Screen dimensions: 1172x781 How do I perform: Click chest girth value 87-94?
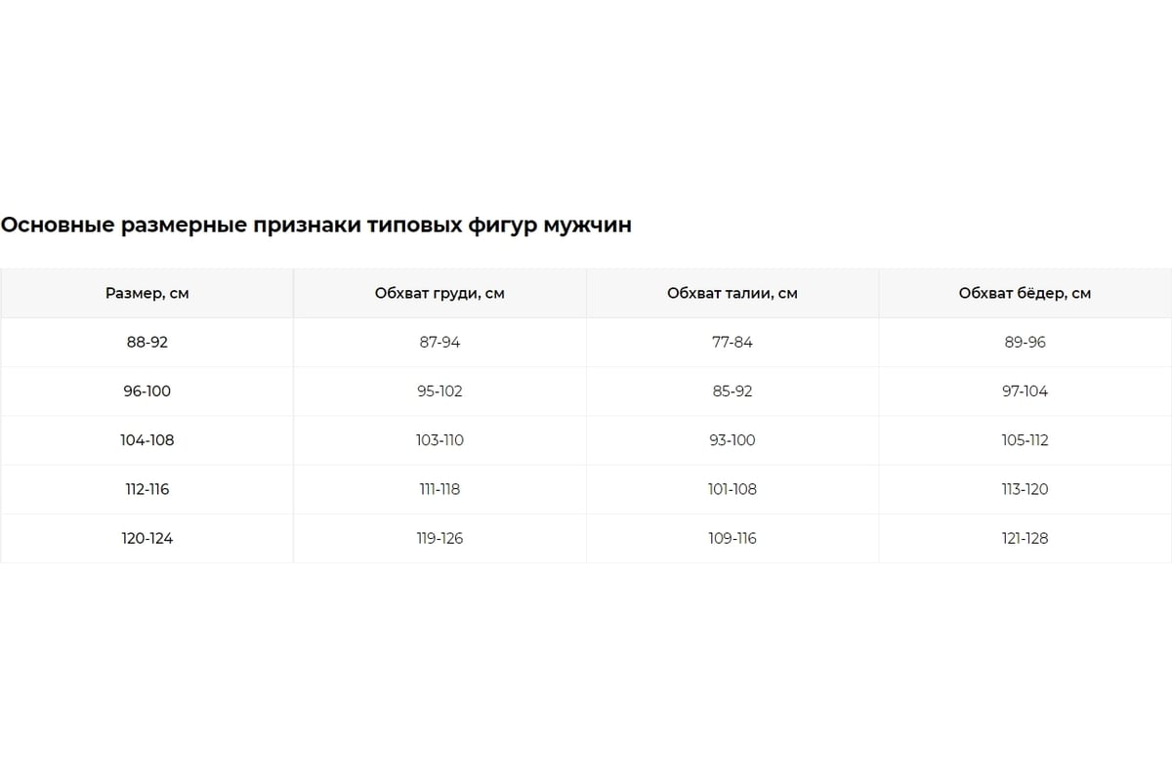[x=439, y=343]
